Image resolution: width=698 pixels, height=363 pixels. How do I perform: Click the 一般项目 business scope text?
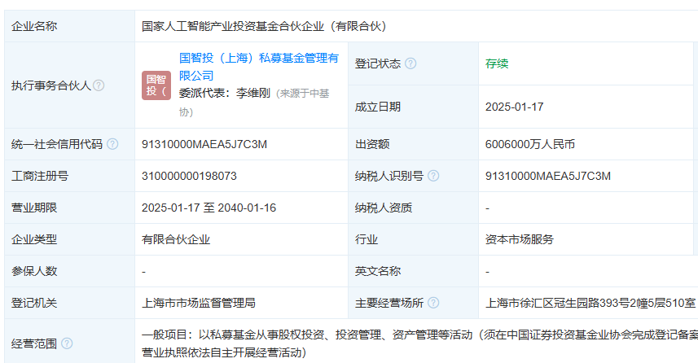pos(419,343)
